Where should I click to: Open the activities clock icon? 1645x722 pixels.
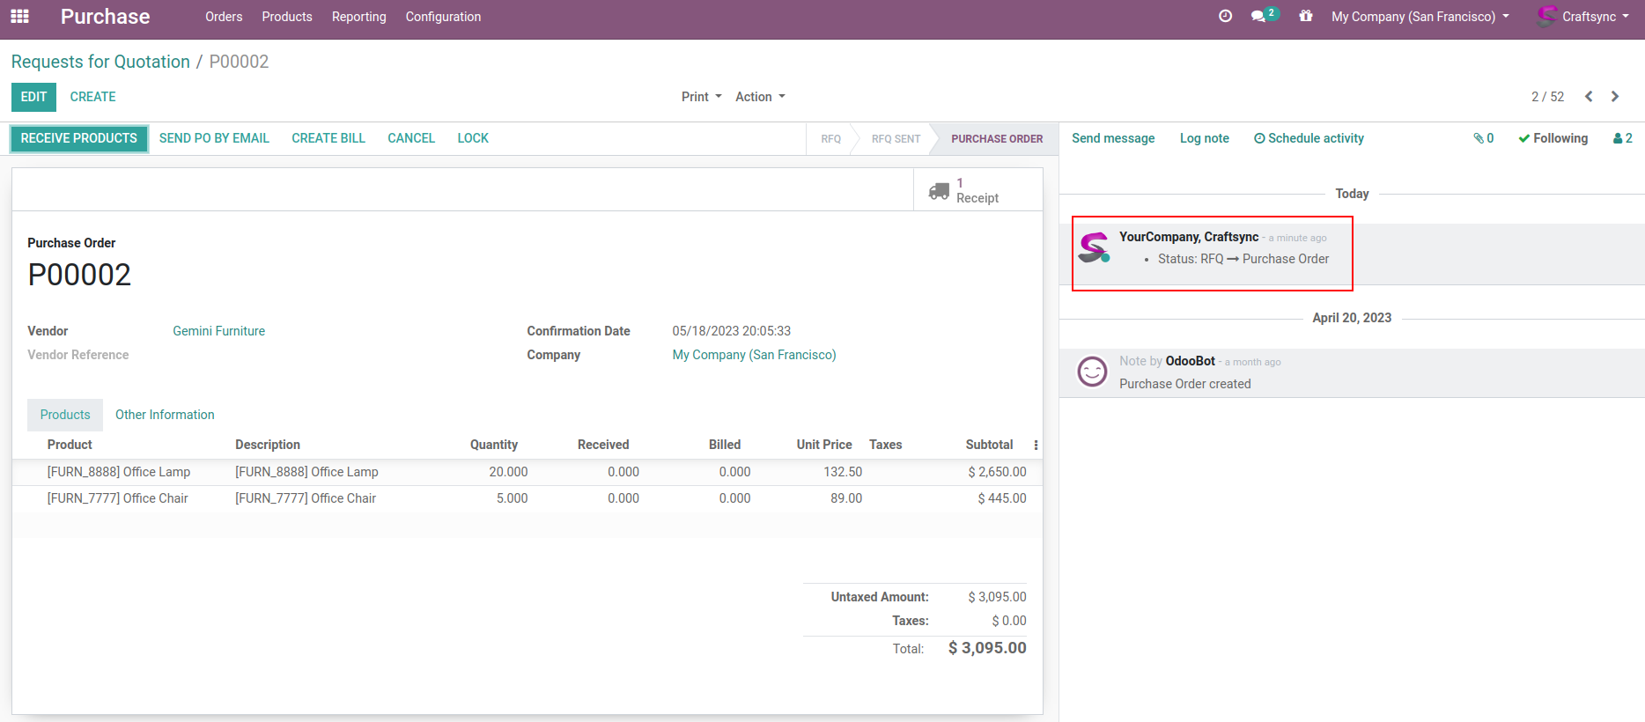pyautogui.click(x=1225, y=17)
